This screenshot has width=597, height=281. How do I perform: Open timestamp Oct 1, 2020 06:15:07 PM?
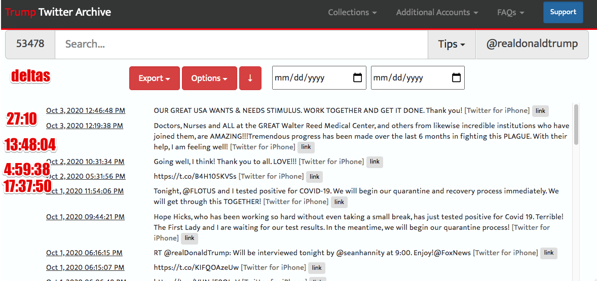tap(85, 267)
